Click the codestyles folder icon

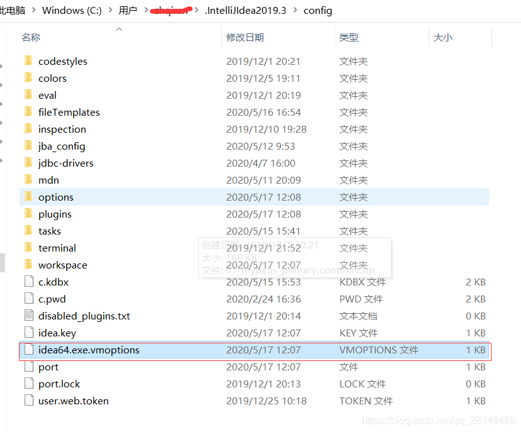tap(28, 61)
